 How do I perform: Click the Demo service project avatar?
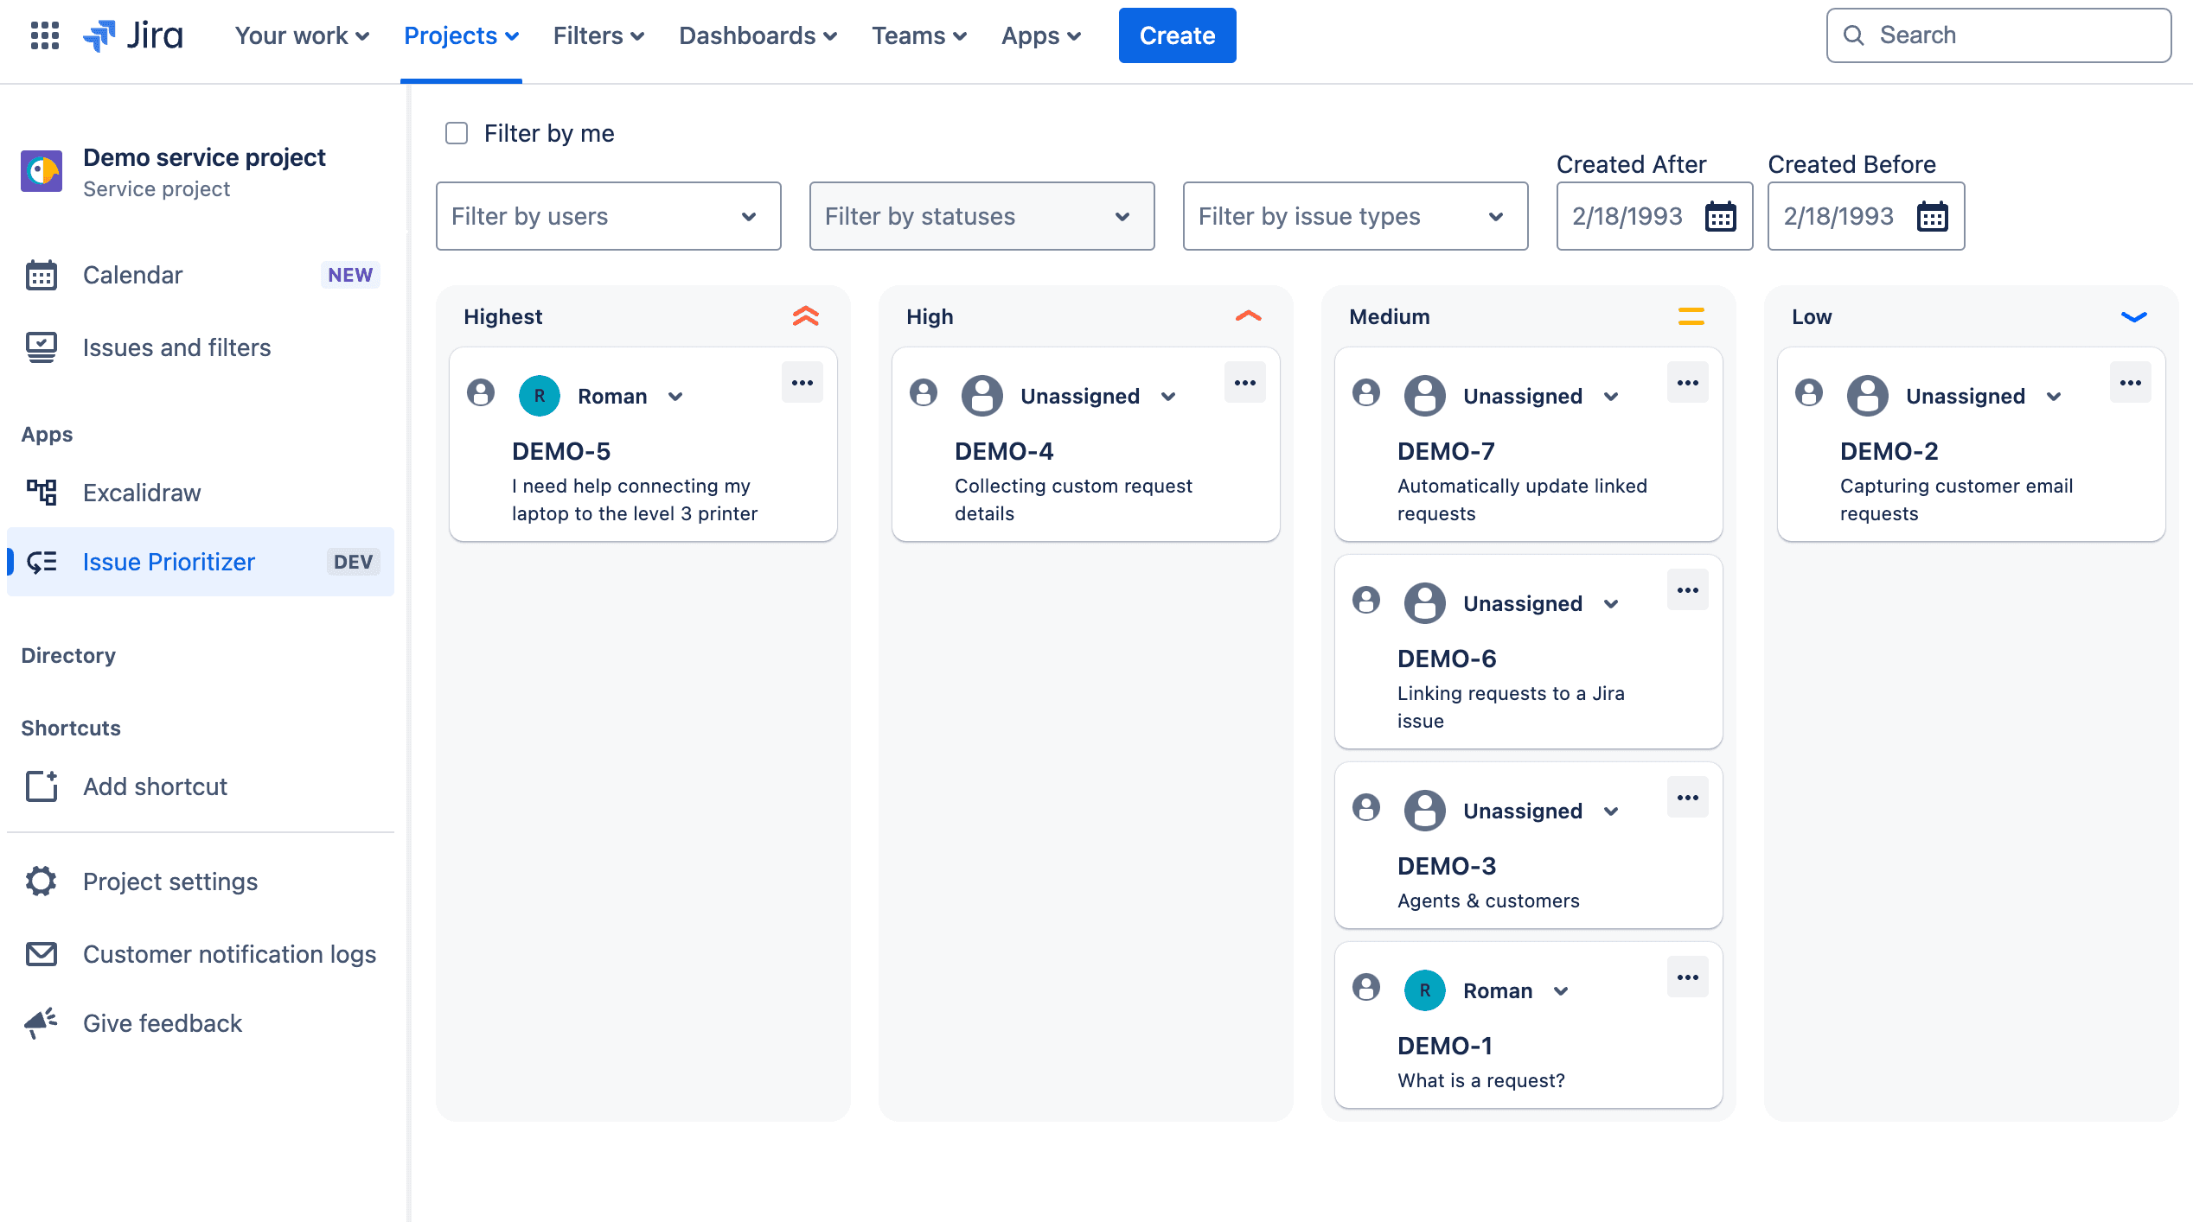(42, 171)
